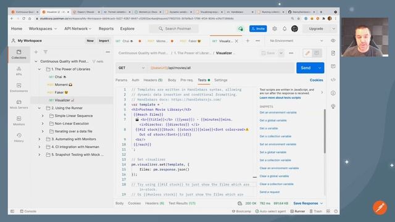Click the filter icon in collections sidebar
The image size is (395, 222).
point(45,52)
